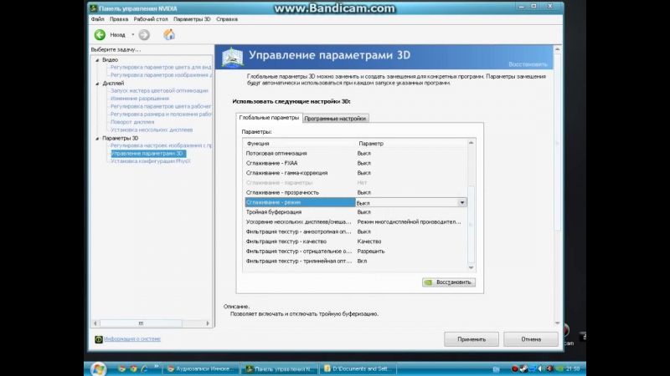Switch to Программные настройки tab

(x=335, y=119)
